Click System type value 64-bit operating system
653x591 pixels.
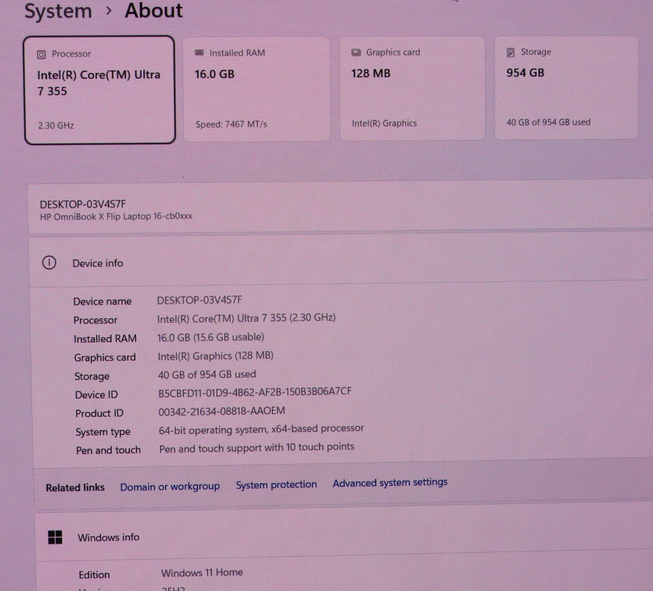click(261, 429)
